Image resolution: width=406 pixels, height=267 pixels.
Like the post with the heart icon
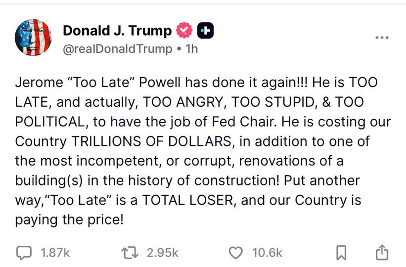237,253
